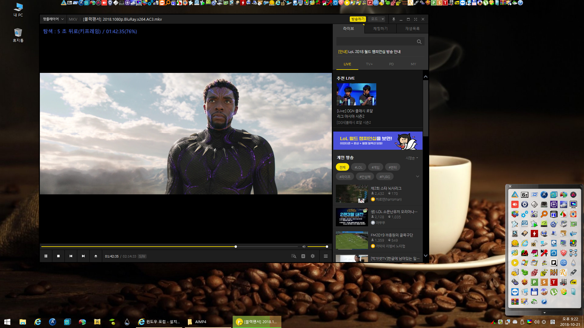
Task: Launch Resource Hacker RH icon in launcher
Action: point(554,272)
